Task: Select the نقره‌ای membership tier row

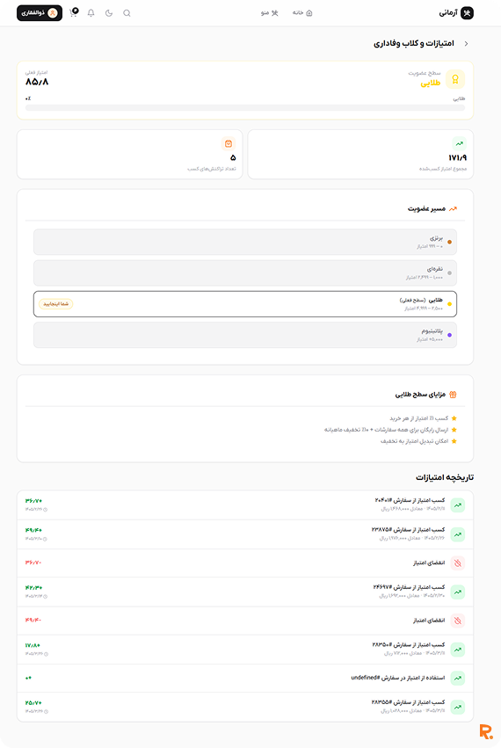Action: pyautogui.click(x=245, y=272)
